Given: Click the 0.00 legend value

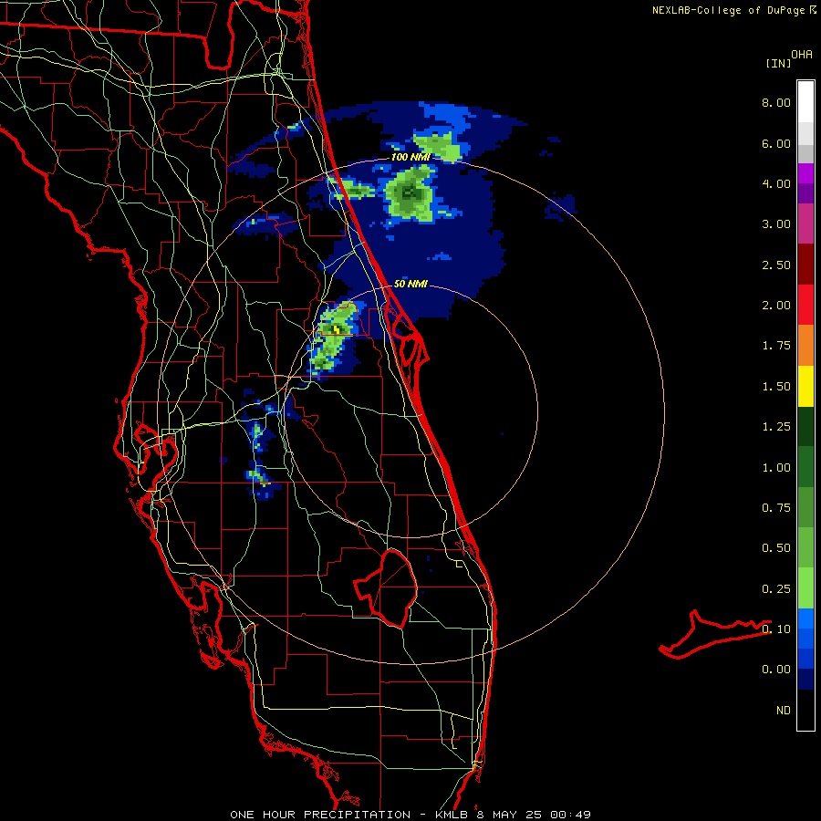Looking at the screenshot, I should point(776,670).
